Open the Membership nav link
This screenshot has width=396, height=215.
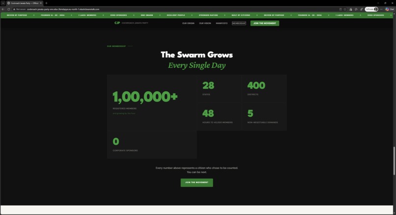point(239,23)
